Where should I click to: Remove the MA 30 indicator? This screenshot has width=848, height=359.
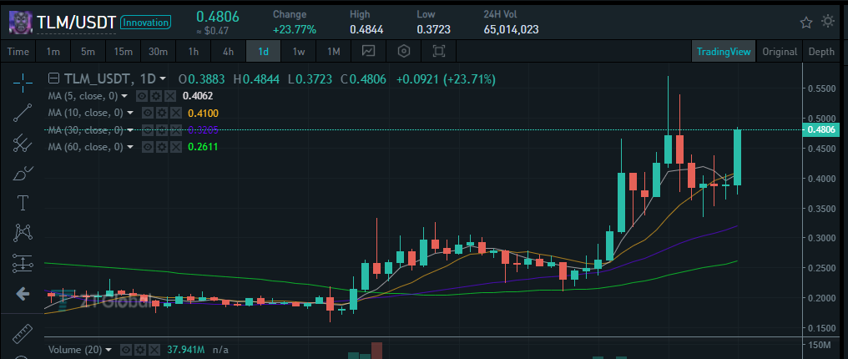tap(175, 129)
